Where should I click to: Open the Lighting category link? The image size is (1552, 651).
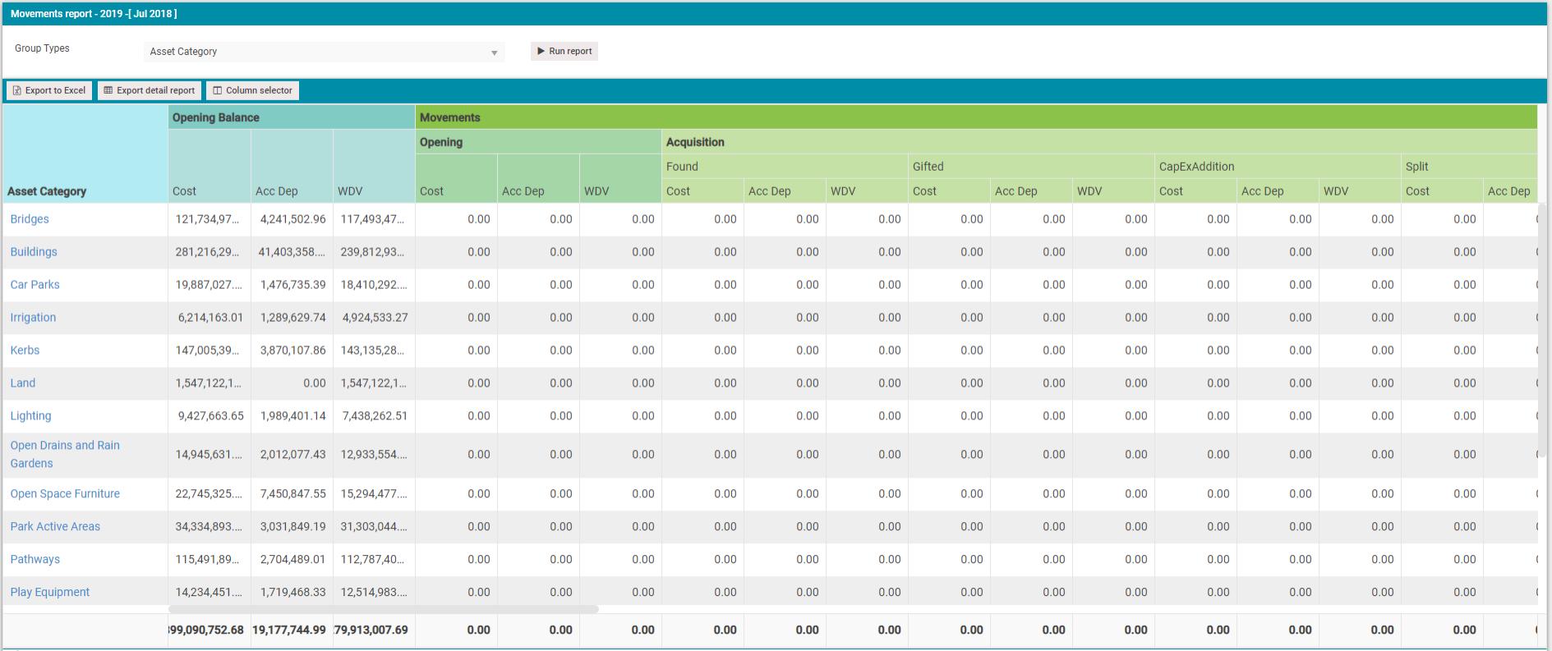click(30, 416)
